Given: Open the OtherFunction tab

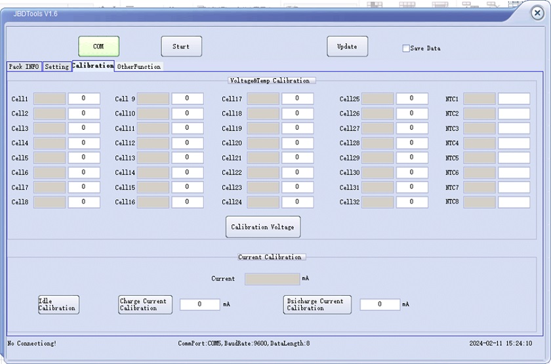Looking at the screenshot, I should click(139, 66).
